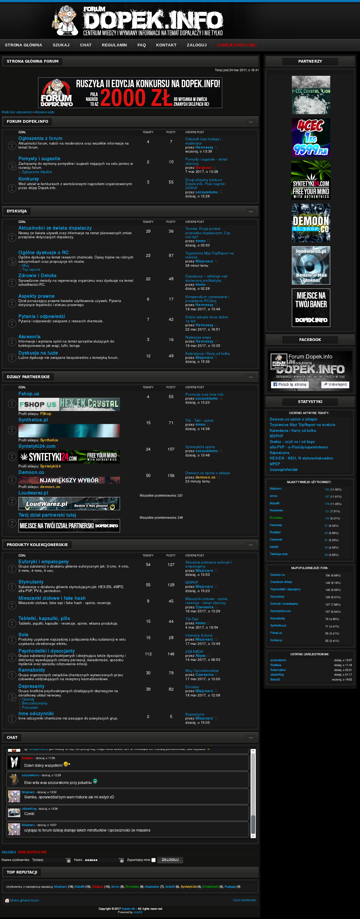Collapse the PRODUKTY KOLEKCJONERSKIE section
The image size is (360, 919).
pyautogui.click(x=250, y=545)
